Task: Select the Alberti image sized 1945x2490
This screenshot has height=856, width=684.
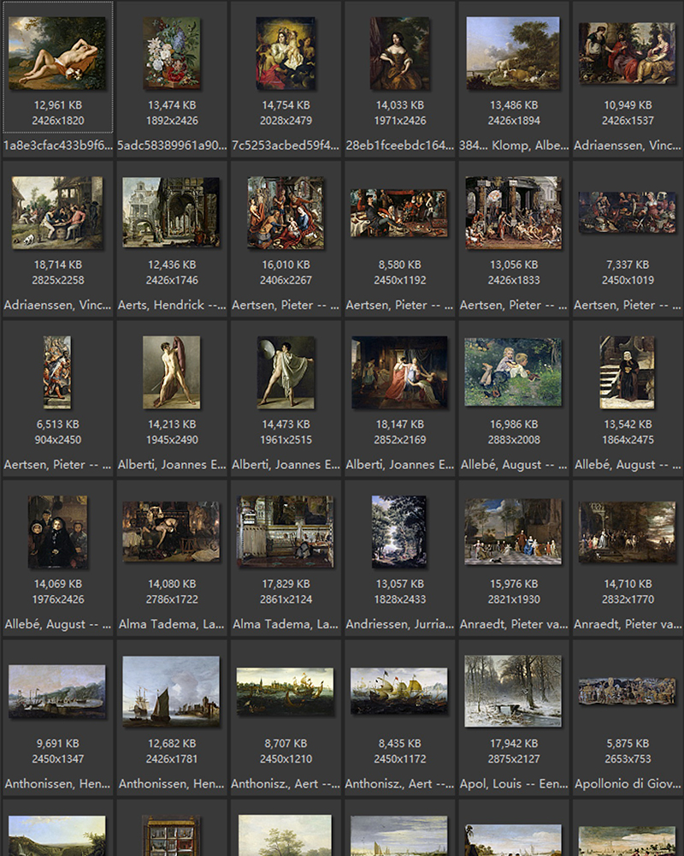Action: (x=171, y=372)
